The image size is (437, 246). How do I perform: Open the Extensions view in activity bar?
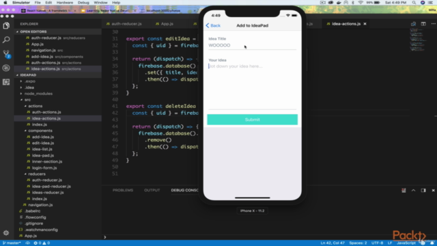click(6, 82)
